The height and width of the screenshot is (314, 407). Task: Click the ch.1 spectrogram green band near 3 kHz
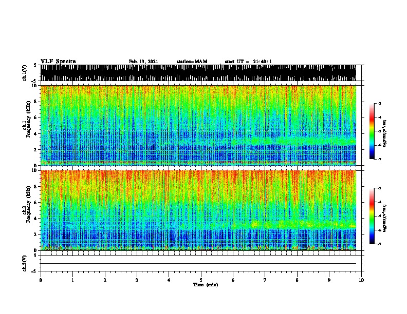point(304,141)
